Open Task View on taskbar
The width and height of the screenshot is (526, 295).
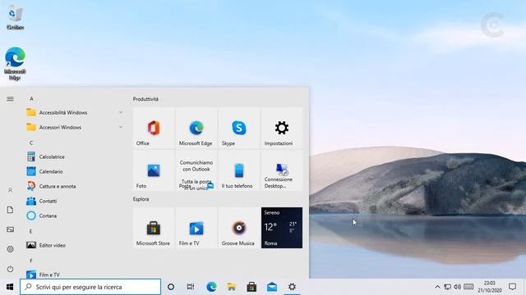point(191,287)
